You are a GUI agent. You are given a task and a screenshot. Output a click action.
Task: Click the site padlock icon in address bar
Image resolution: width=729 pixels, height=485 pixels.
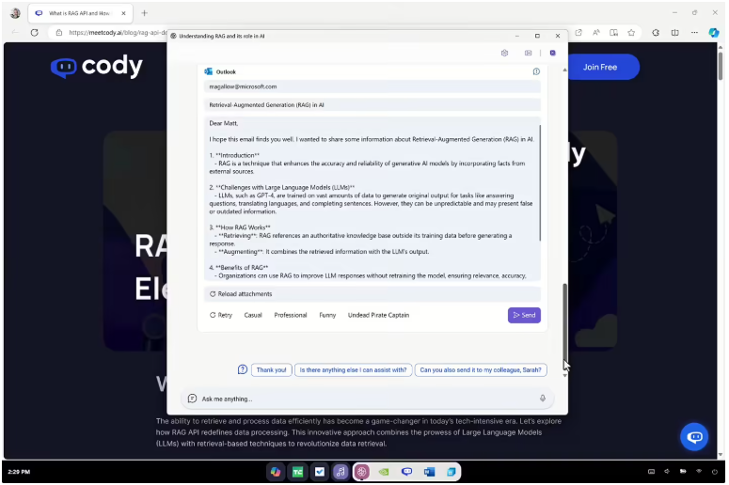(58, 33)
